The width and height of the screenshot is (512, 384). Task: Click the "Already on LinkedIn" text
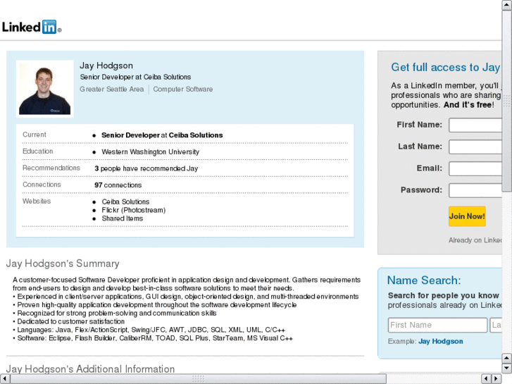[475, 240]
